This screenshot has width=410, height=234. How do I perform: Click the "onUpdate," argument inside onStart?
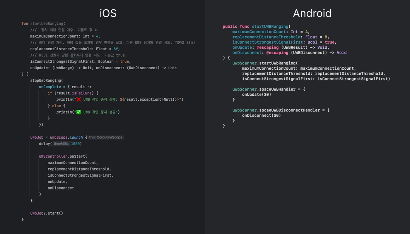58,182
